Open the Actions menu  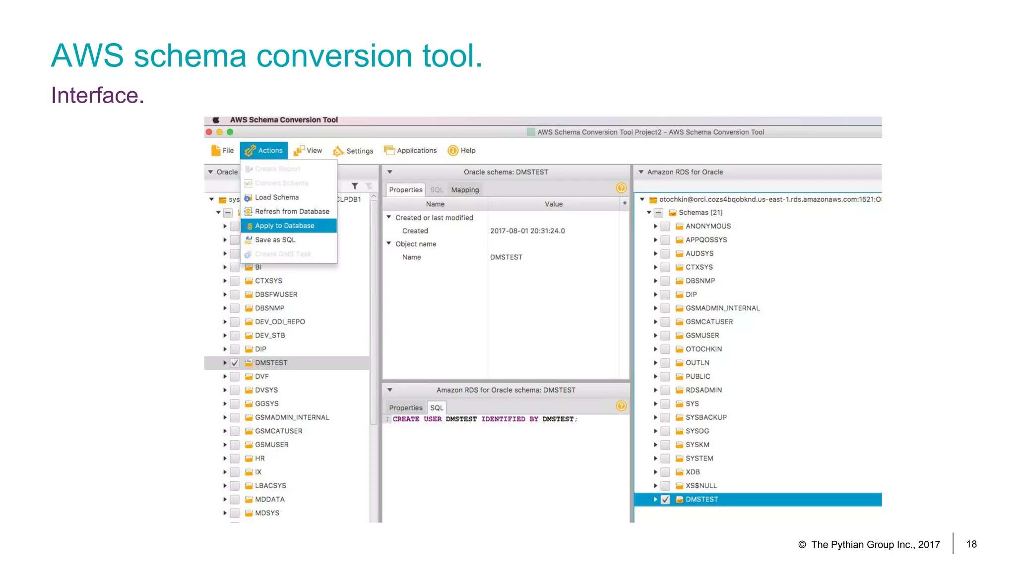coord(264,151)
